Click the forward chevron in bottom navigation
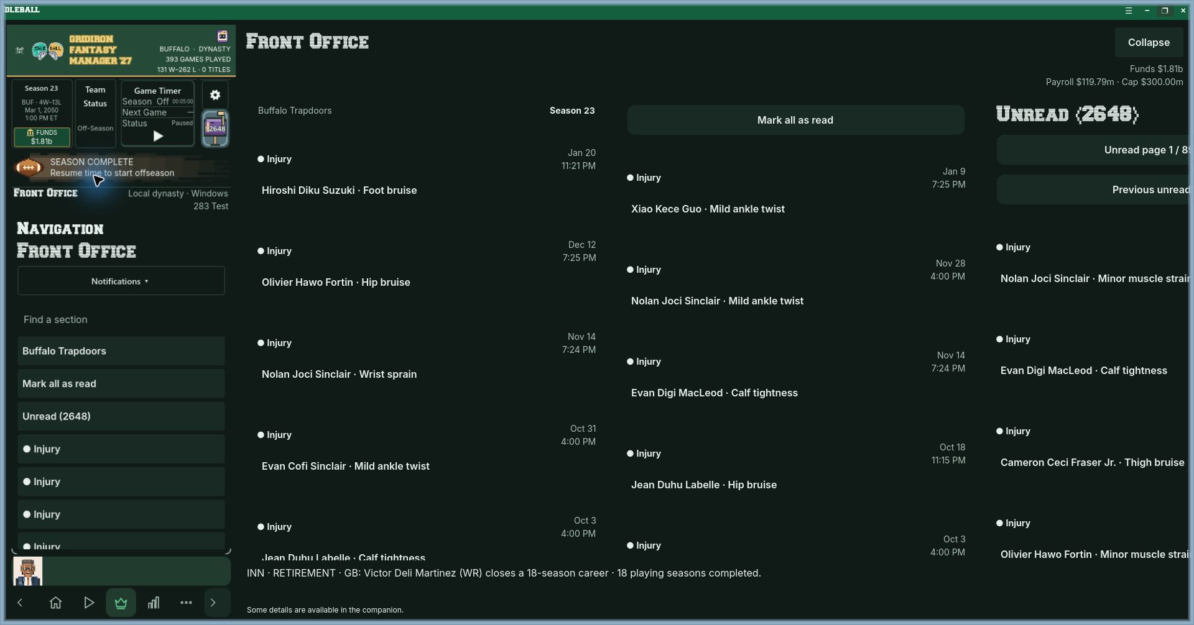1194x625 pixels. coord(213,603)
